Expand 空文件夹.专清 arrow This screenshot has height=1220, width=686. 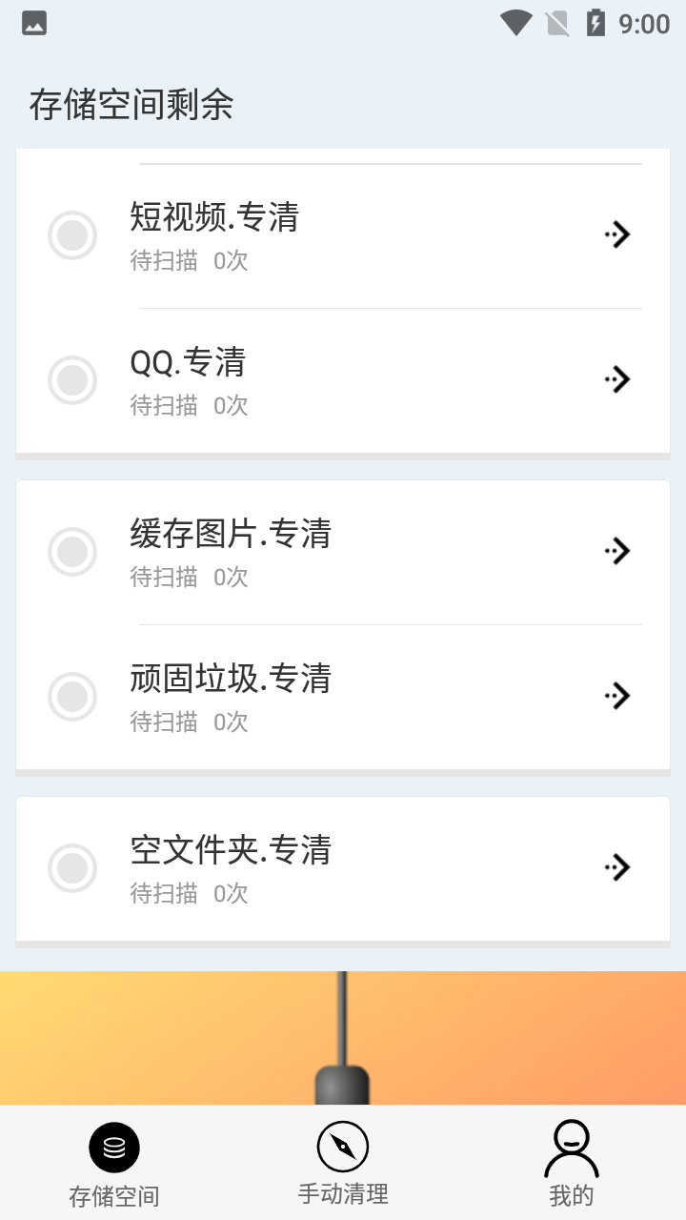(617, 867)
